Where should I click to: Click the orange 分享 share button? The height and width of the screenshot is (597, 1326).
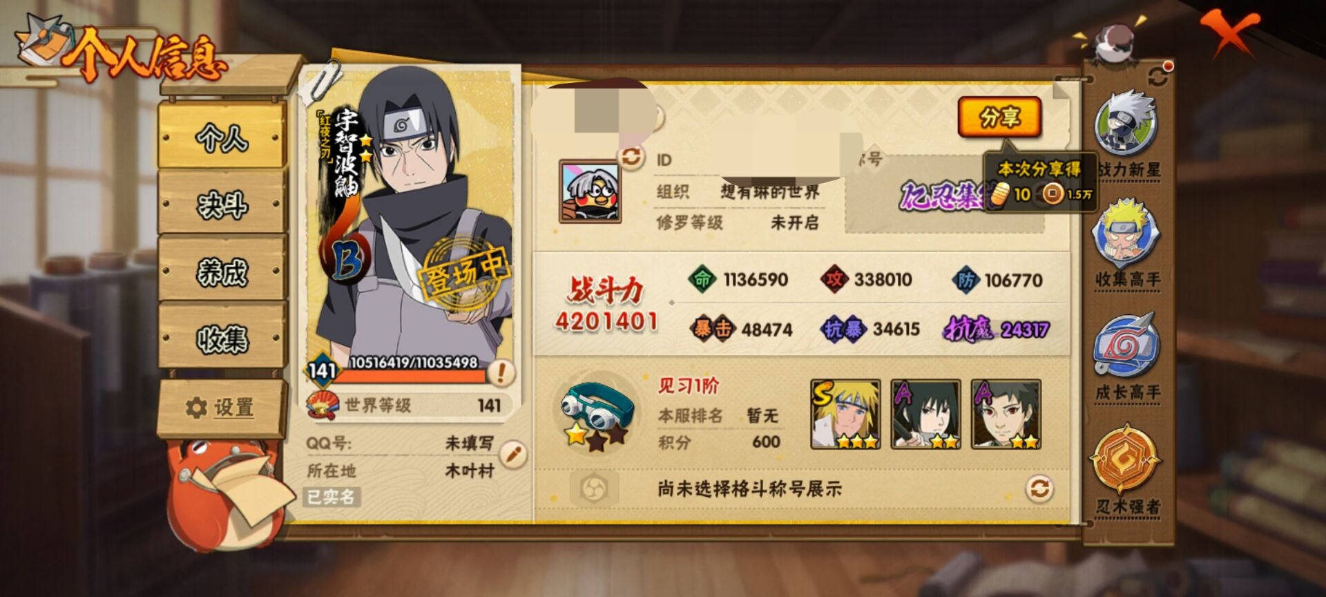(x=999, y=117)
